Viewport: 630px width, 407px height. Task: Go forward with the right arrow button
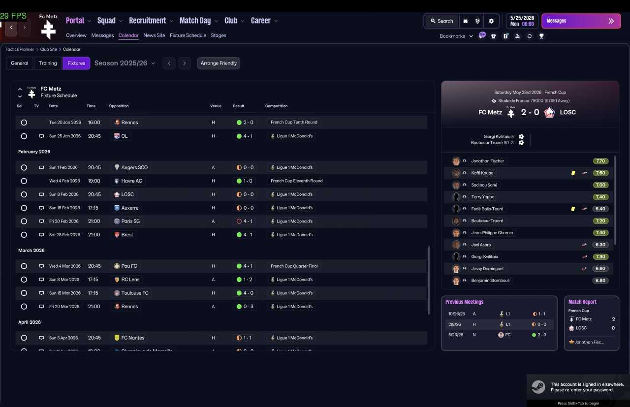pyautogui.click(x=24, y=28)
